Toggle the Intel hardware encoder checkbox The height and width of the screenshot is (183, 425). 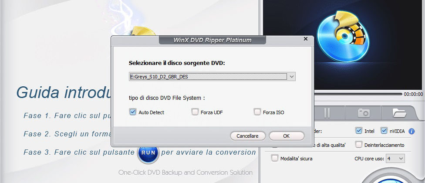[x=359, y=131]
